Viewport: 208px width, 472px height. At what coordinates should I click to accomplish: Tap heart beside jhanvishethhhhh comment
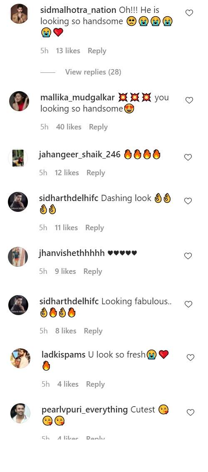(188, 256)
